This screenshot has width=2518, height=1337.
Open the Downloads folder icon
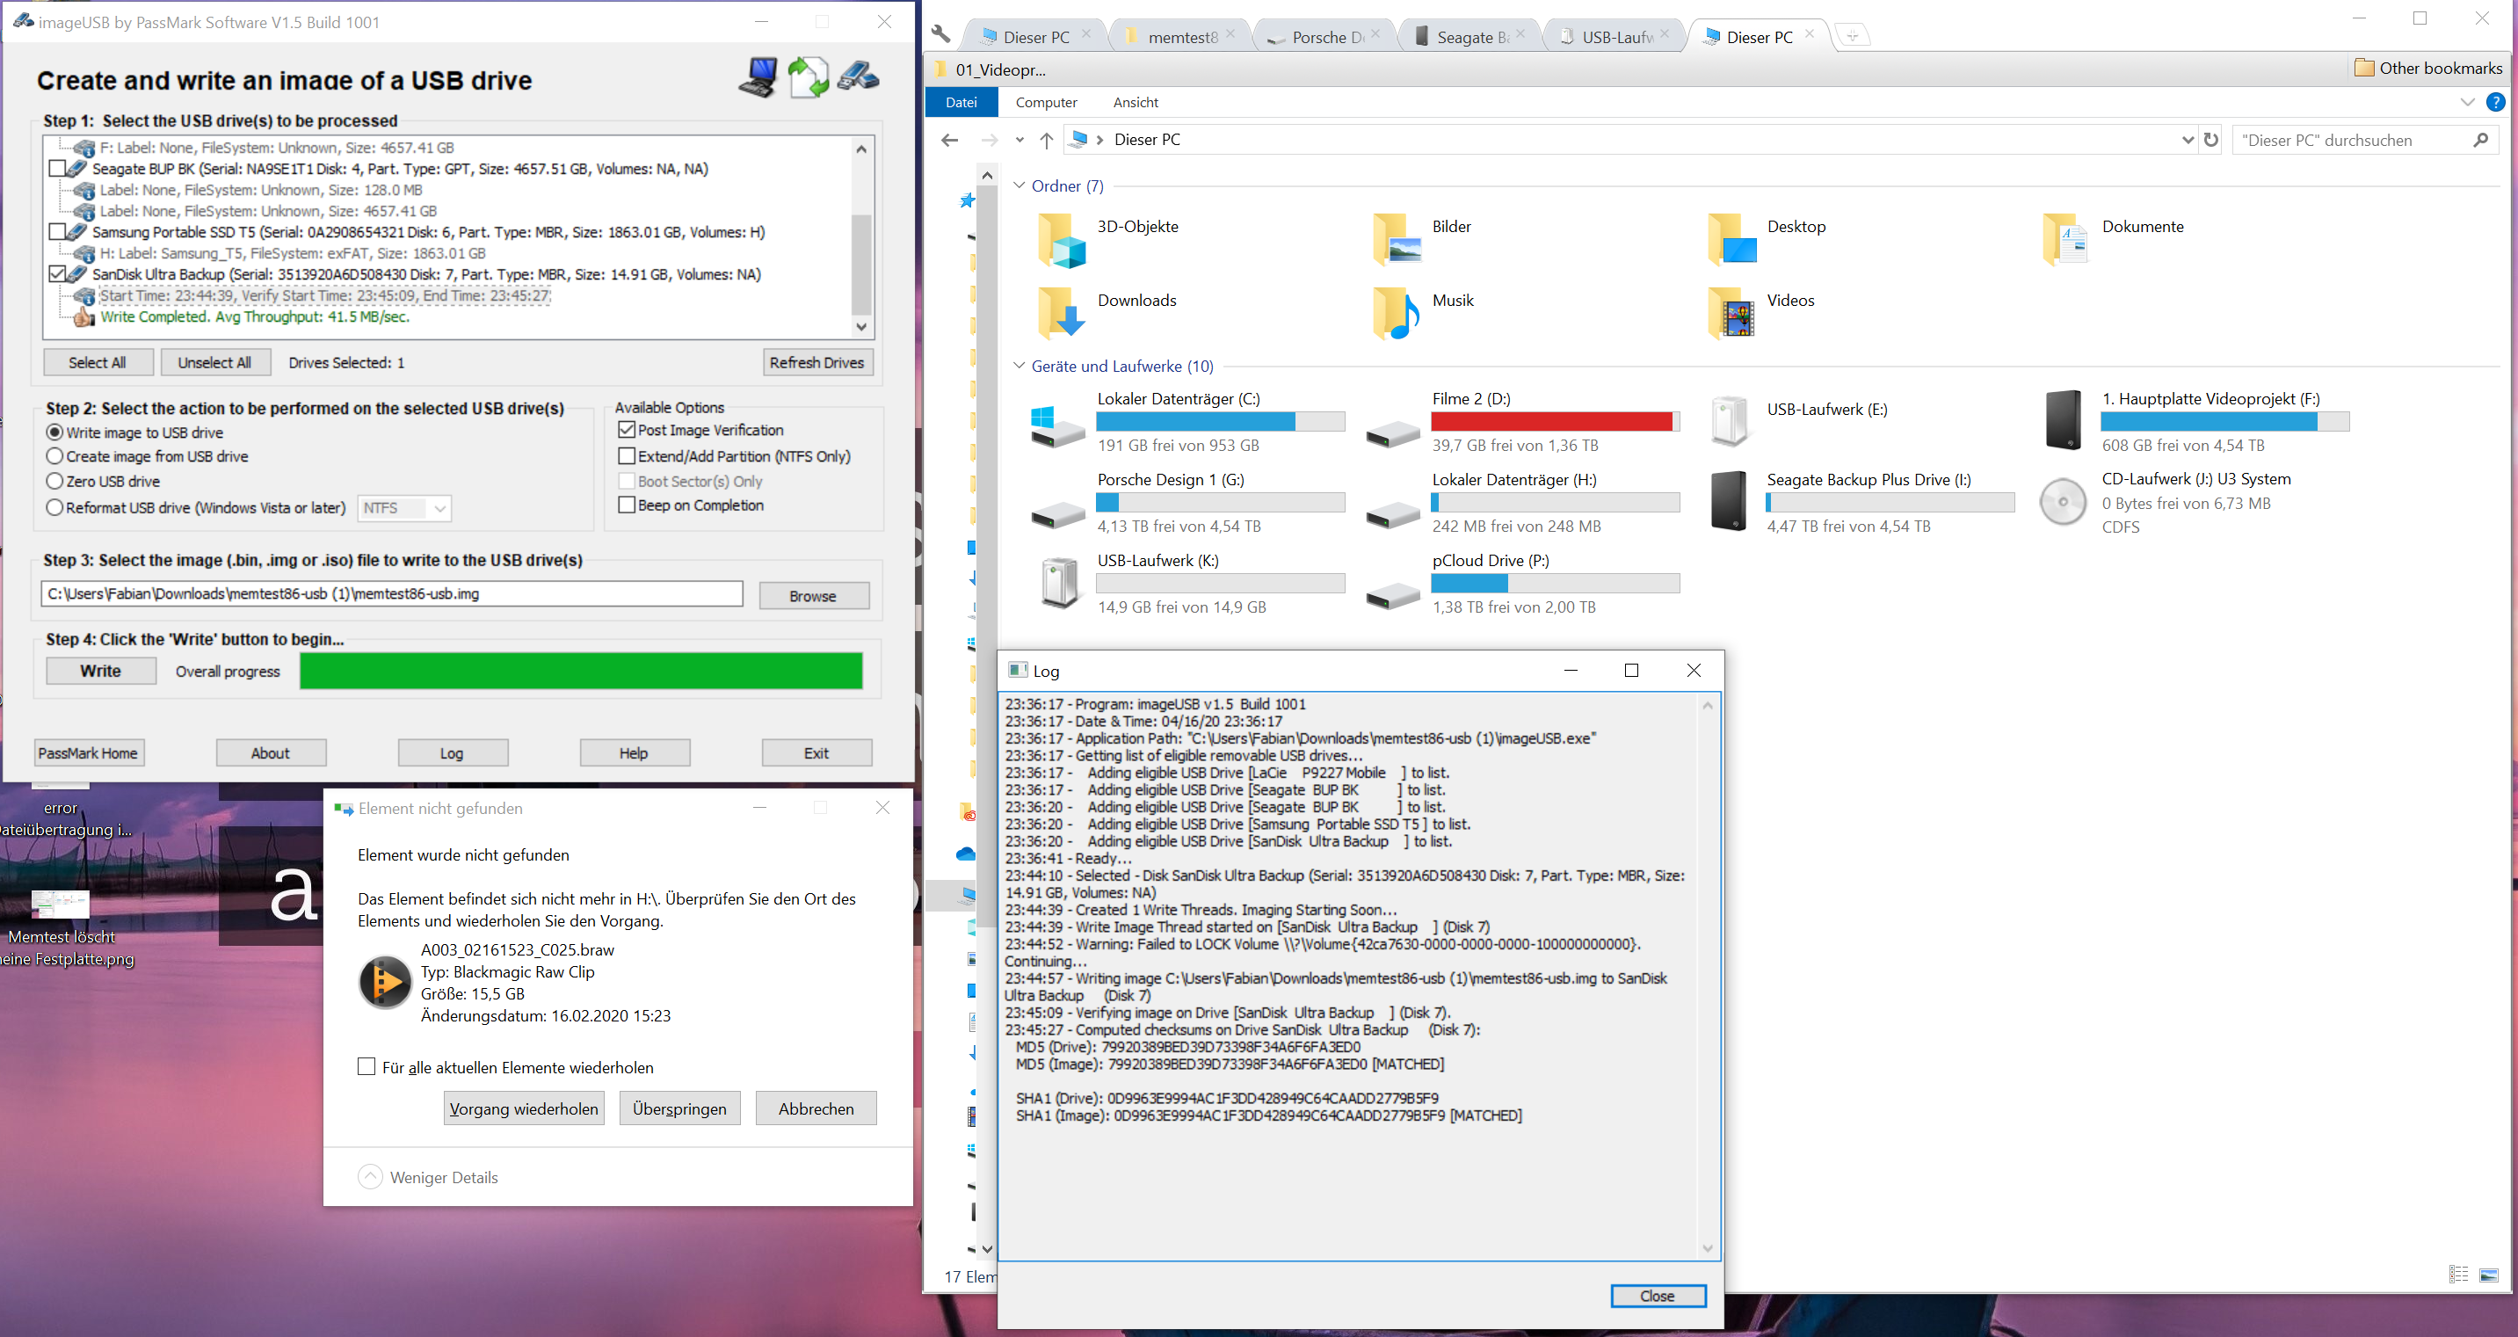click(1062, 313)
